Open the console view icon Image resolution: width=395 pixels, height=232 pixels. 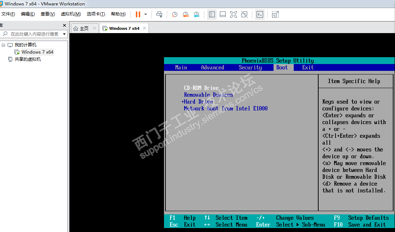(x=260, y=14)
